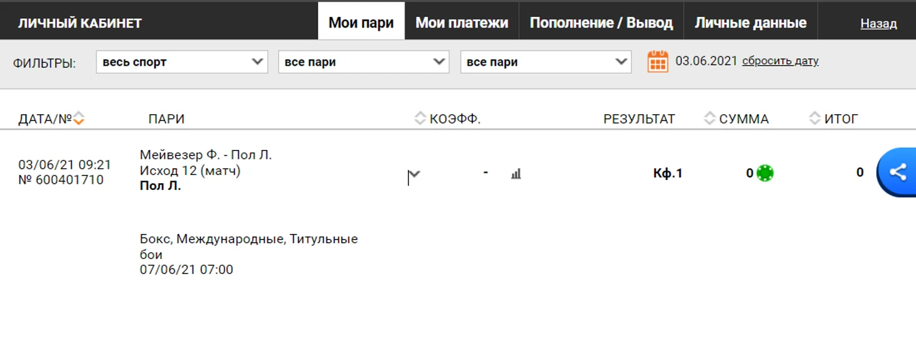Switch to the Мои платежи tab
The image size is (916, 360).
click(462, 23)
